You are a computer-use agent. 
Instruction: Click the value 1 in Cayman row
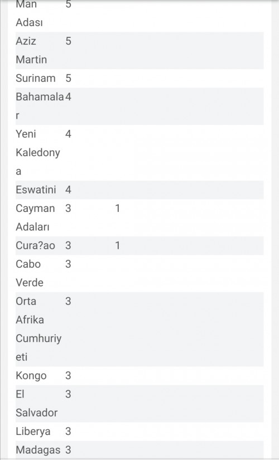pyautogui.click(x=118, y=209)
